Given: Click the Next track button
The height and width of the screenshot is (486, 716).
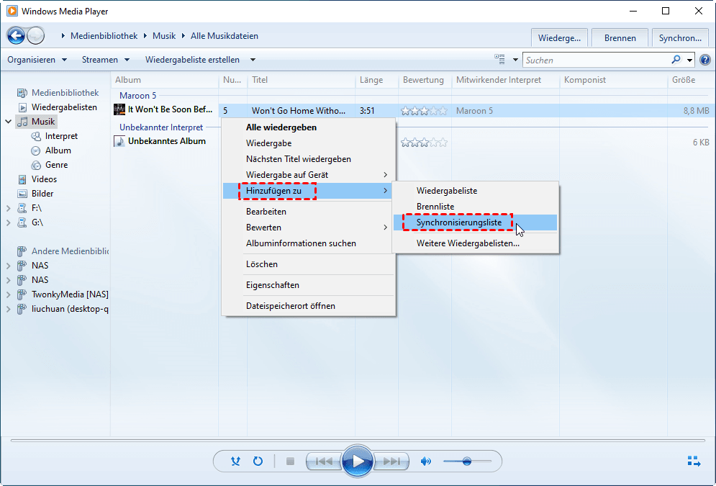Looking at the screenshot, I should 391,462.
